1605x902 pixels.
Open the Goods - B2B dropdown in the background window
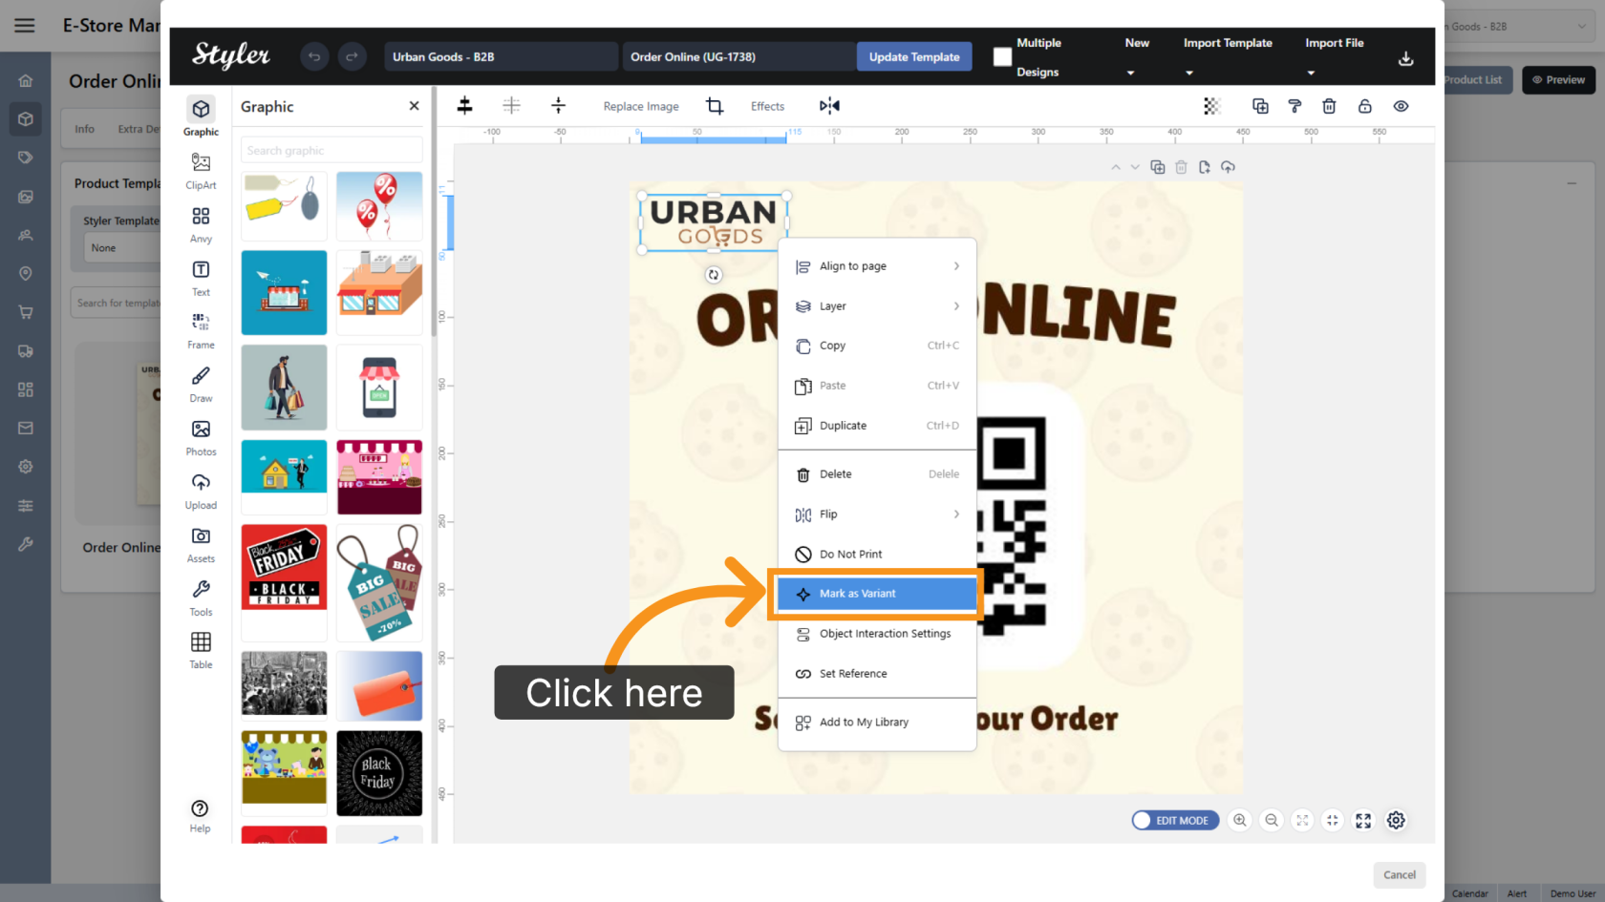click(x=1517, y=27)
